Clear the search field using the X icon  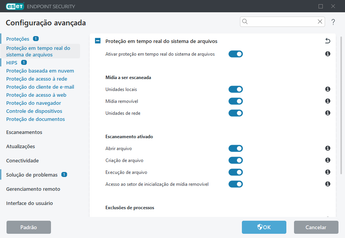point(320,21)
